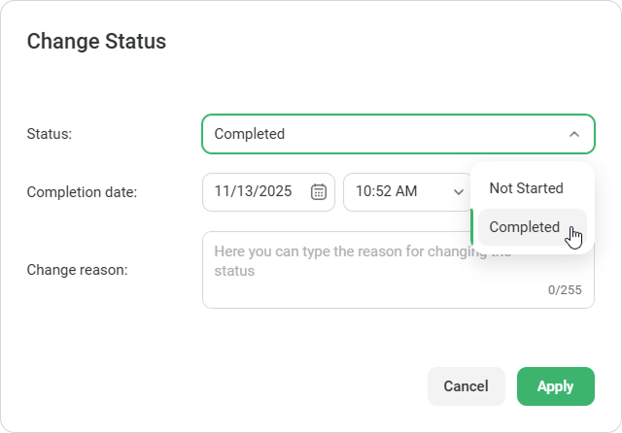Collapse the Status dropdown using its chevron
The width and height of the screenshot is (622, 433).
(574, 134)
